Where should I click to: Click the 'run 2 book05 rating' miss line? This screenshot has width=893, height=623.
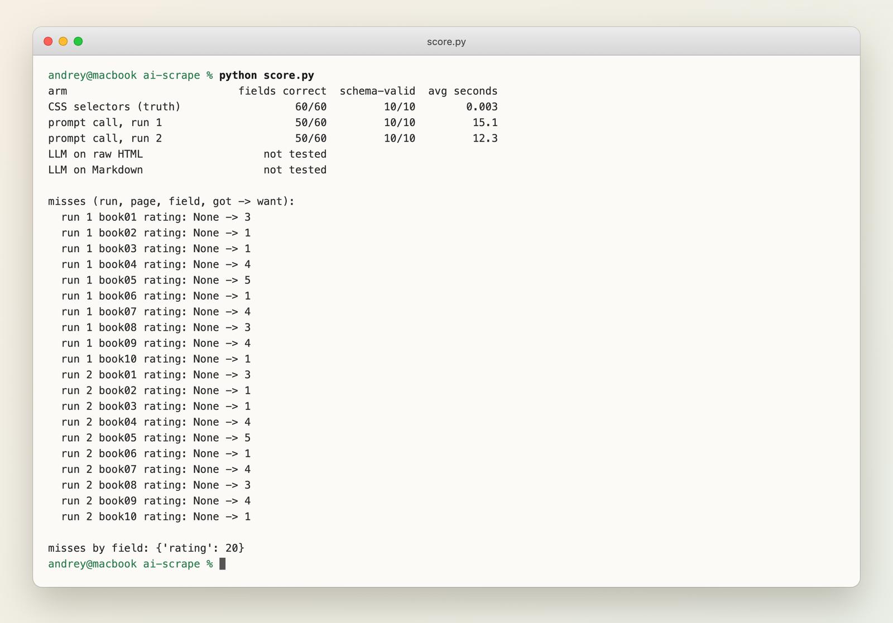[x=156, y=438]
